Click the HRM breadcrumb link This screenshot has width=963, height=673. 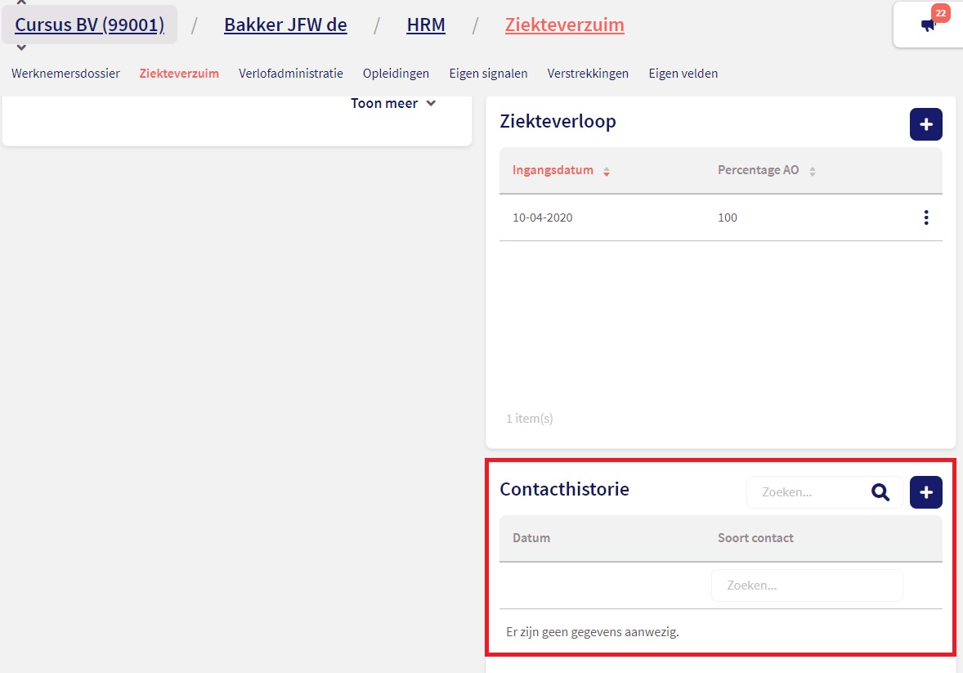pyautogui.click(x=426, y=25)
